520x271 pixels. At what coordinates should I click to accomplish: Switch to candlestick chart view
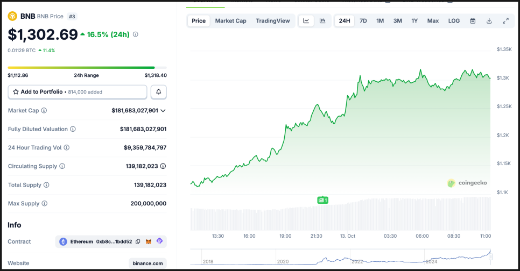tap(322, 21)
